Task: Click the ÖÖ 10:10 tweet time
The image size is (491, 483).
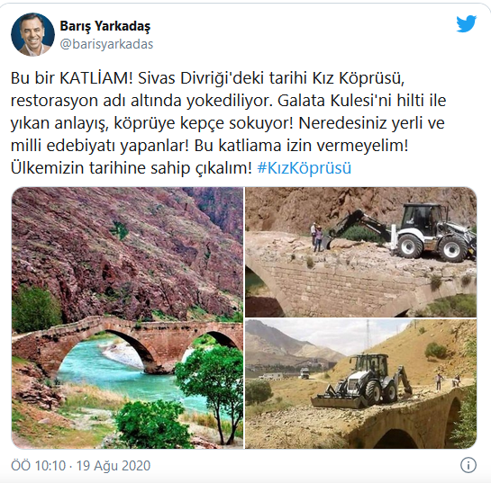Action: click(x=38, y=466)
